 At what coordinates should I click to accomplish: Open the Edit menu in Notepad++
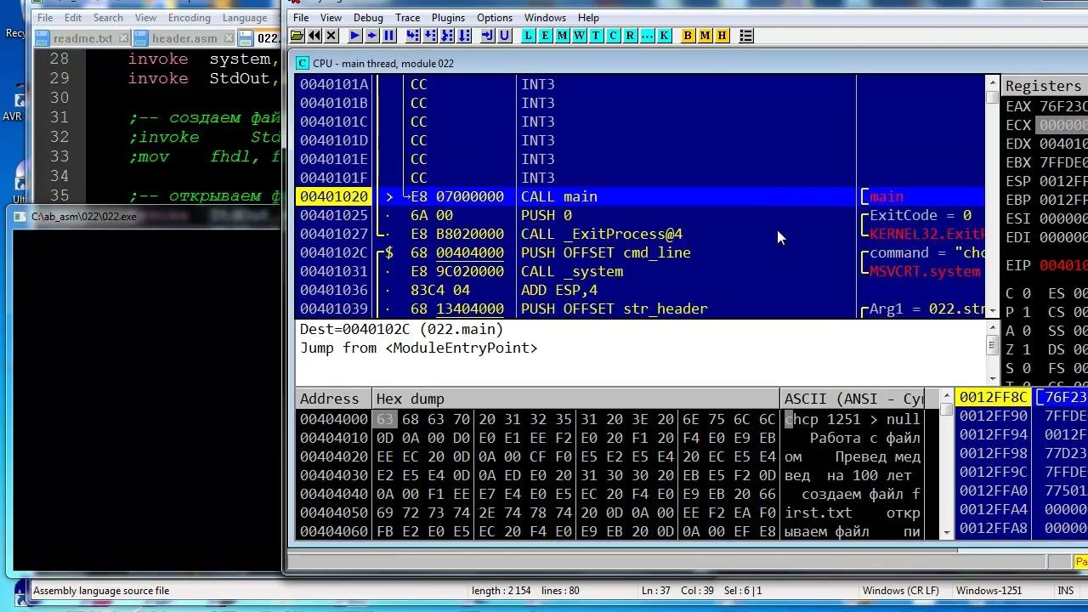[x=73, y=17]
